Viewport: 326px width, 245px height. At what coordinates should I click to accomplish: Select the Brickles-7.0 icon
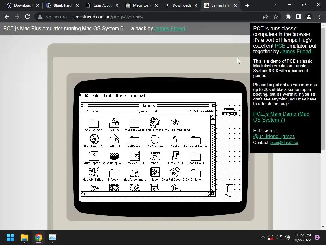[135, 156]
